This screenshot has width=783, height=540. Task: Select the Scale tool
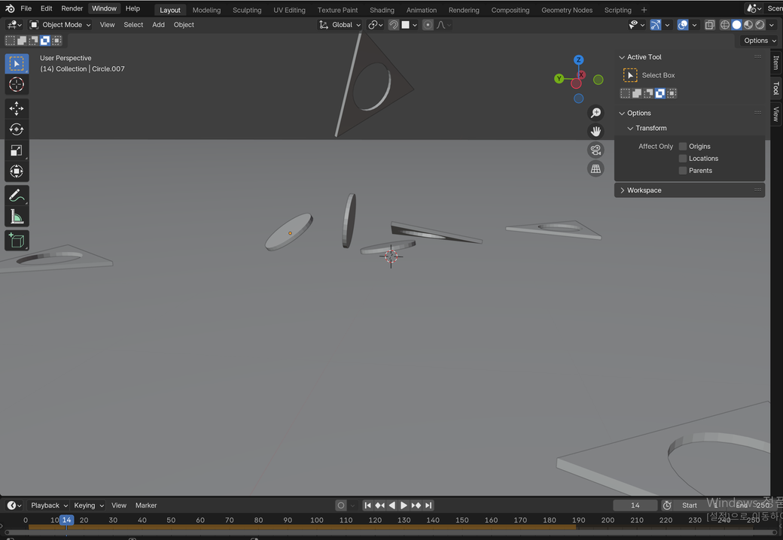[x=17, y=150]
